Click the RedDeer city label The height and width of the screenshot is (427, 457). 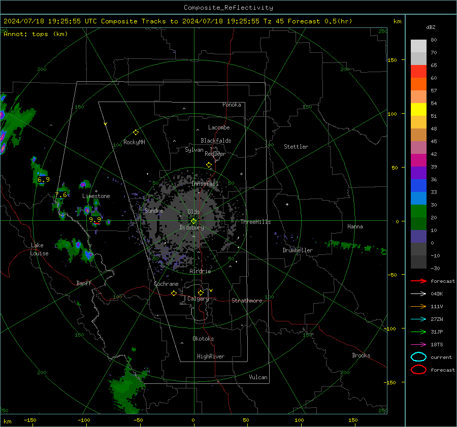(215, 154)
